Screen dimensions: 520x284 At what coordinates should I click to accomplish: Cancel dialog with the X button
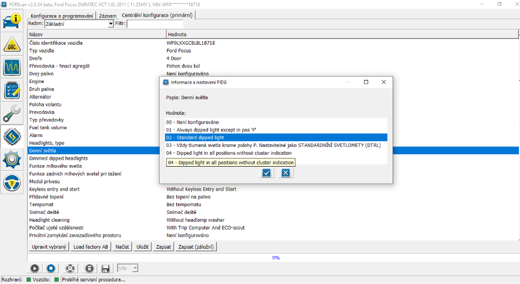tap(285, 173)
